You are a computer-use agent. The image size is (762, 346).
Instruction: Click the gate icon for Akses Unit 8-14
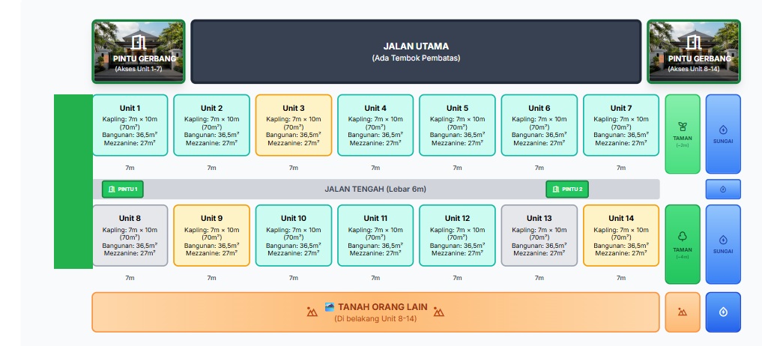point(694,42)
